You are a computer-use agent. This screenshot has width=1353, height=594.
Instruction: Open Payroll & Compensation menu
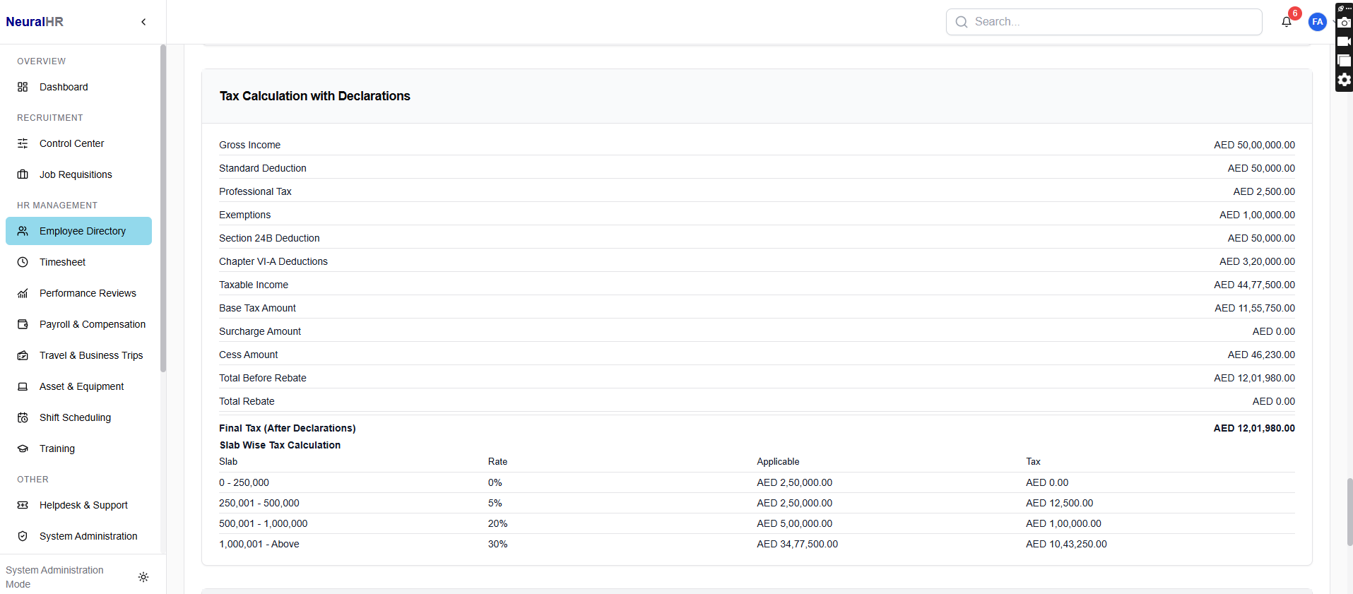[92, 324]
